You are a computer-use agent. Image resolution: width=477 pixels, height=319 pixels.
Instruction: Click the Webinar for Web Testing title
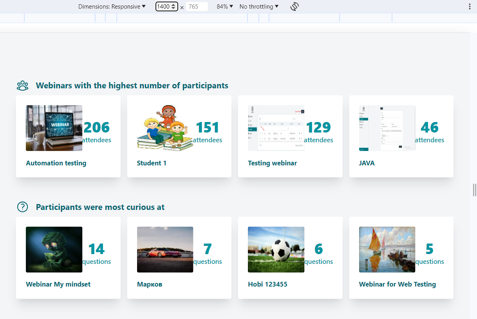[397, 284]
